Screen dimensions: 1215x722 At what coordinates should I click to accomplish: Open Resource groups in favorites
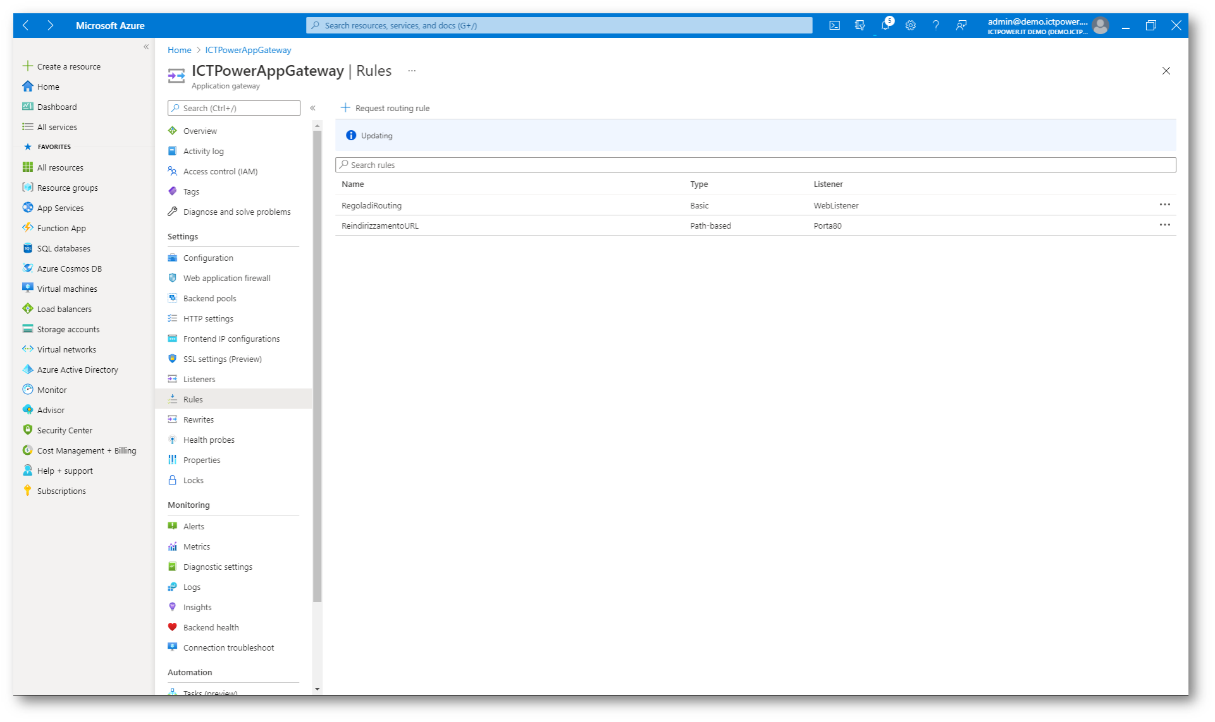[x=60, y=188]
